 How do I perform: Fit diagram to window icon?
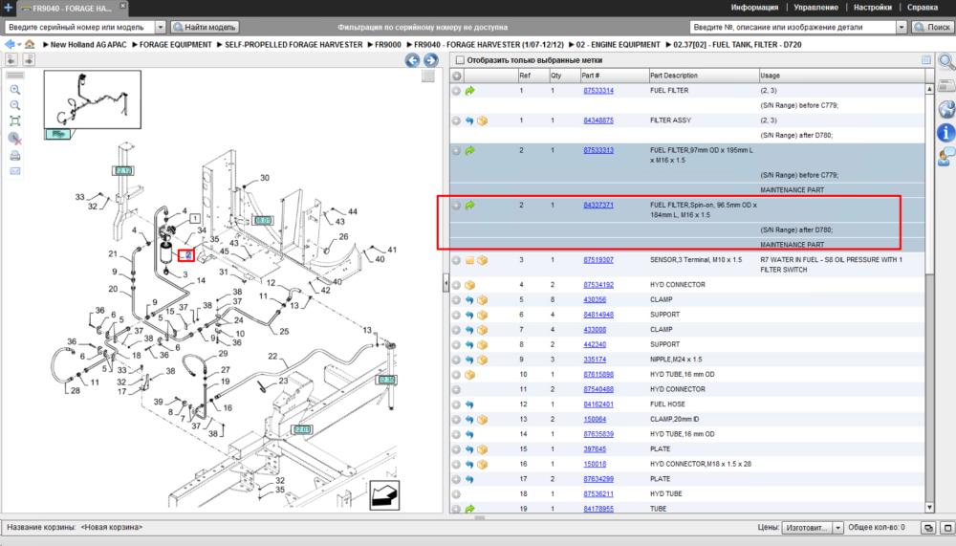(15, 120)
